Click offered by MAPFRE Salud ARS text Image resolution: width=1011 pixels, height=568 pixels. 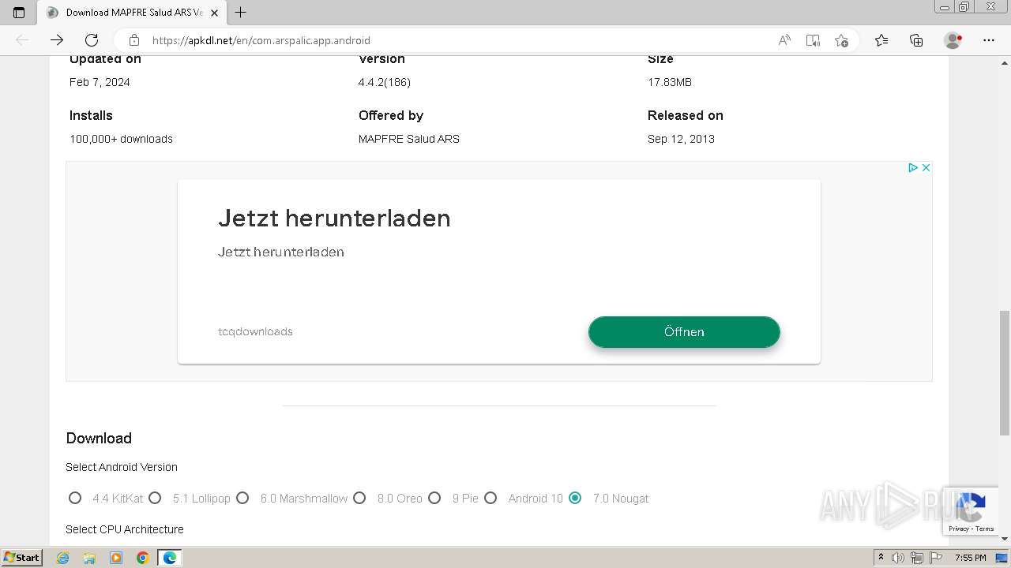pyautogui.click(x=409, y=139)
